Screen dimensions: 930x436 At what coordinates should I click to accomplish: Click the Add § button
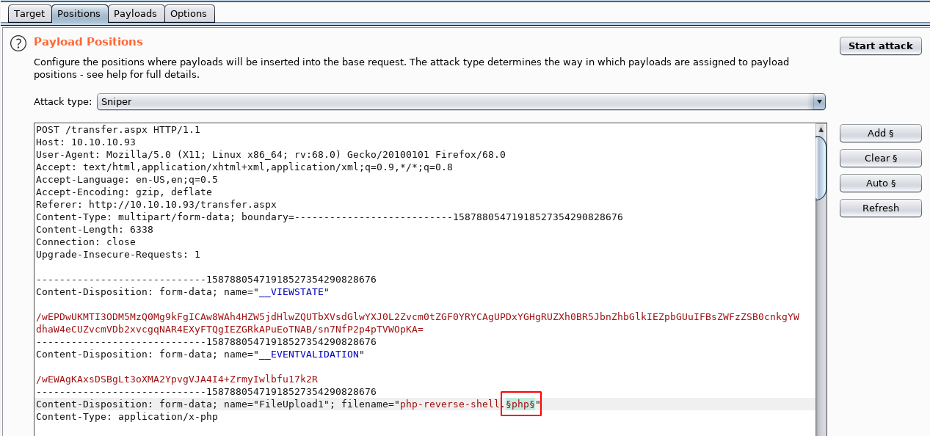click(880, 133)
